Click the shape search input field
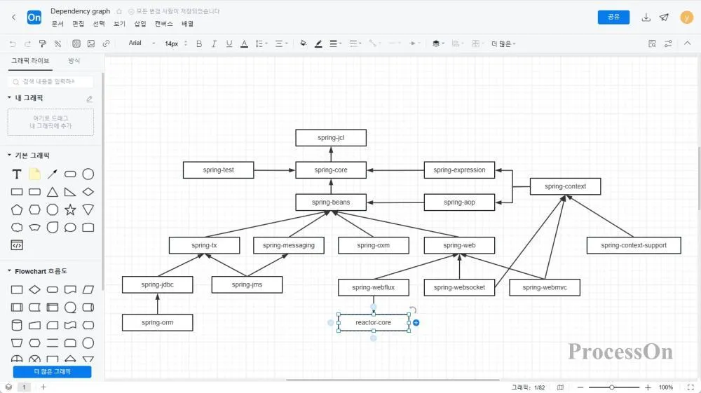 pos(50,82)
